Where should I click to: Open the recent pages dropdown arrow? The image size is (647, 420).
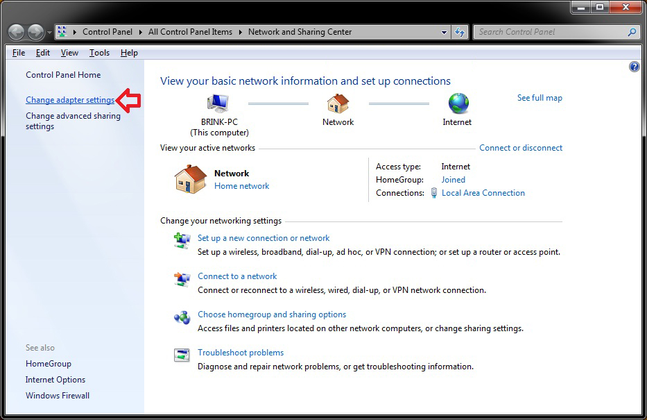click(x=49, y=32)
